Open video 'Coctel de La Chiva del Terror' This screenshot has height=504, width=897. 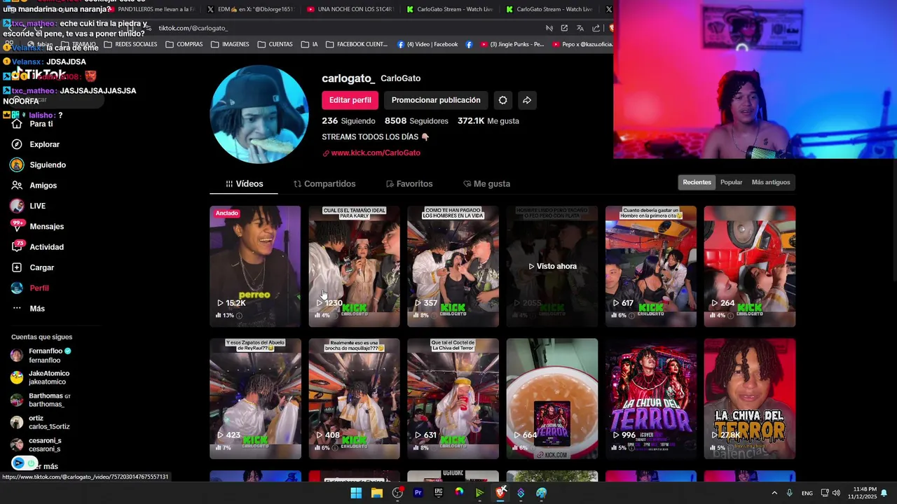point(453,399)
